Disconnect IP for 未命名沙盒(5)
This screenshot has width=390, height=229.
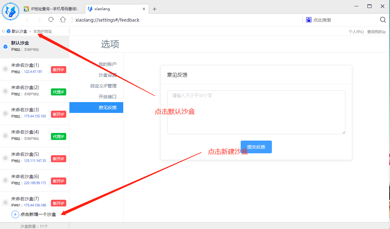[x=59, y=159]
